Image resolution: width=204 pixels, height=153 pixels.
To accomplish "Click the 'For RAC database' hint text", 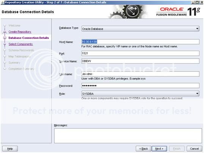I will click(129, 46).
